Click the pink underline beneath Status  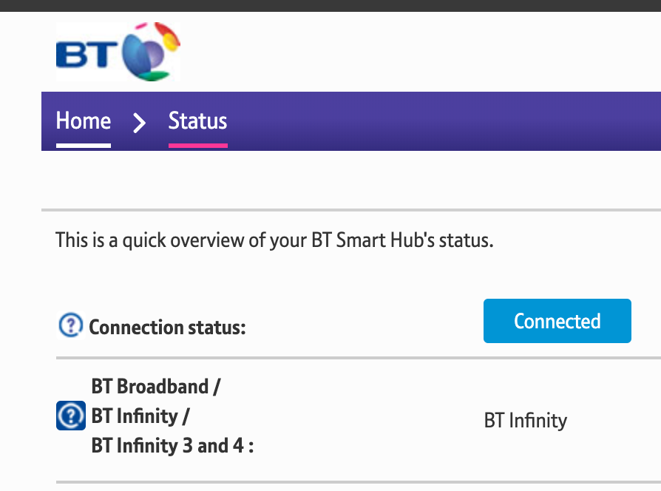tap(197, 145)
